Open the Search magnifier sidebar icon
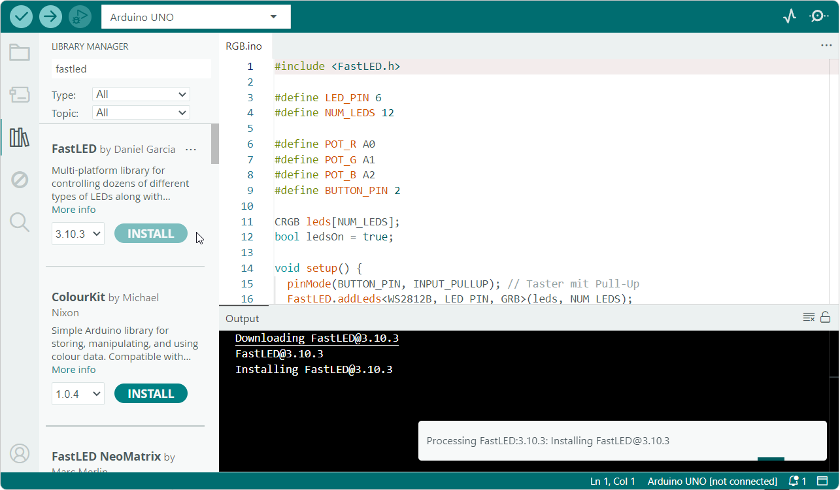The height and width of the screenshot is (490, 840). point(20,222)
